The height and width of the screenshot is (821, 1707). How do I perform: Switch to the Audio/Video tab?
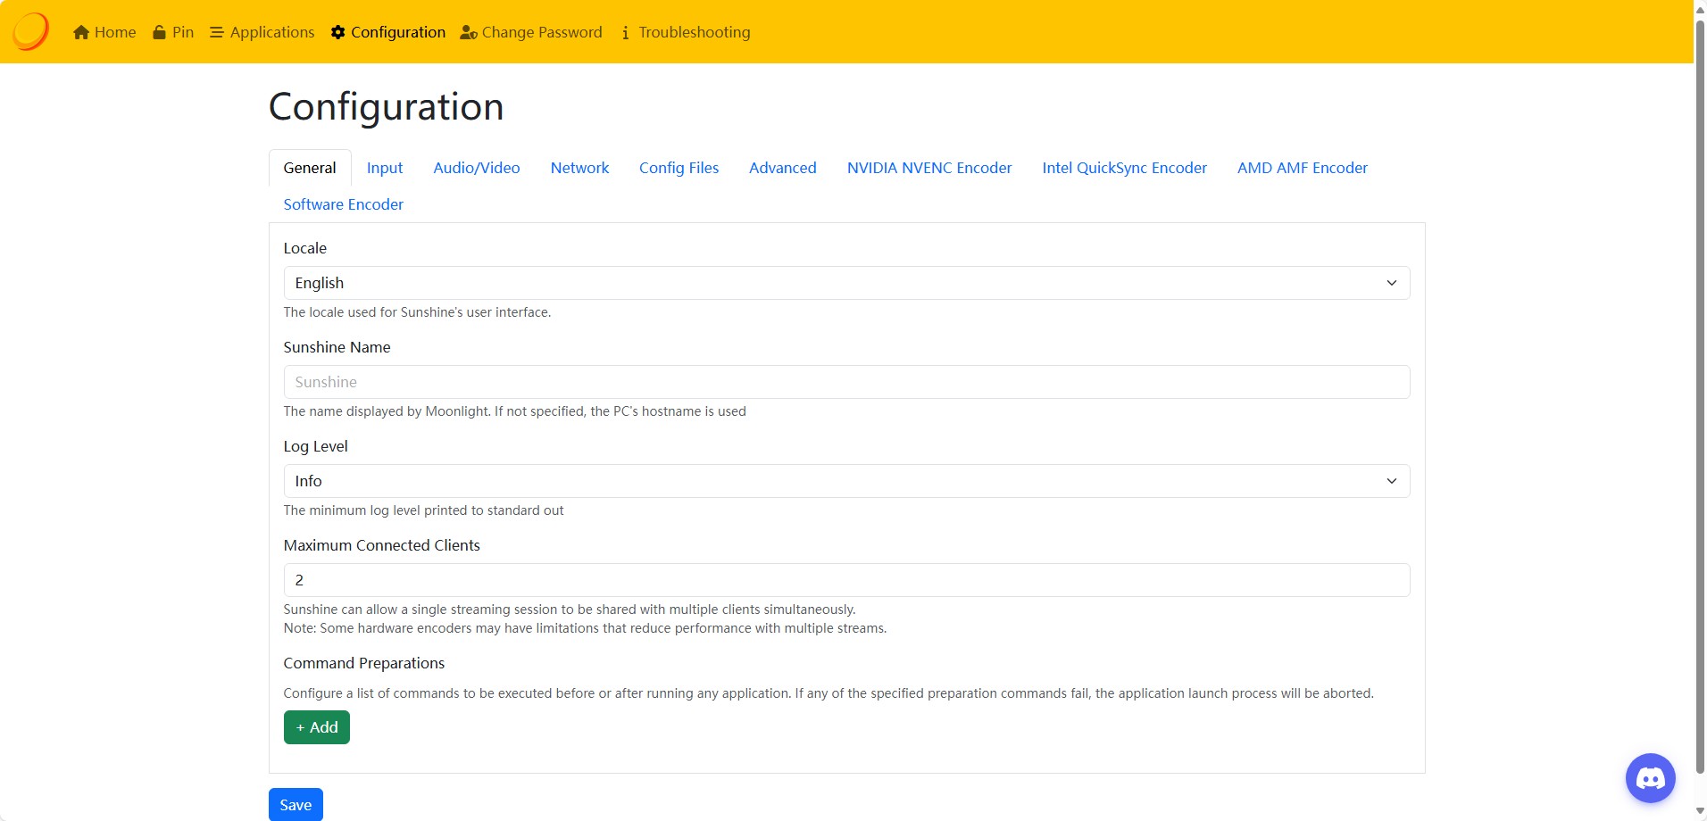(476, 168)
